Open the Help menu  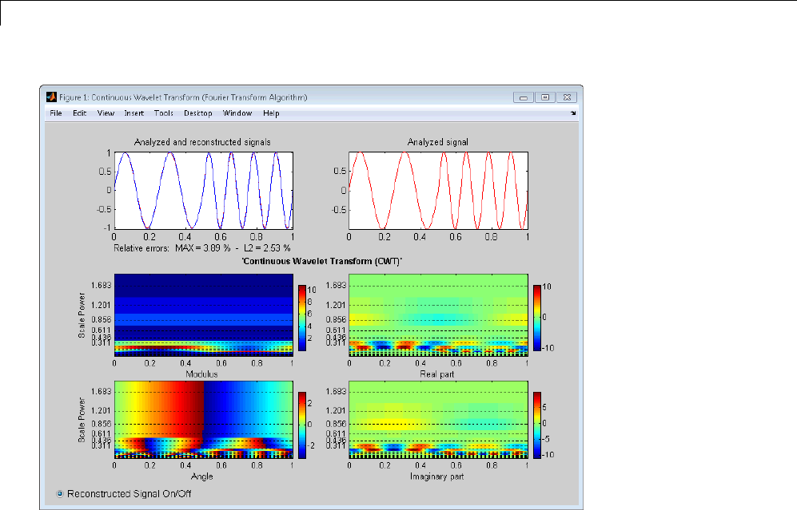pyautogui.click(x=271, y=113)
